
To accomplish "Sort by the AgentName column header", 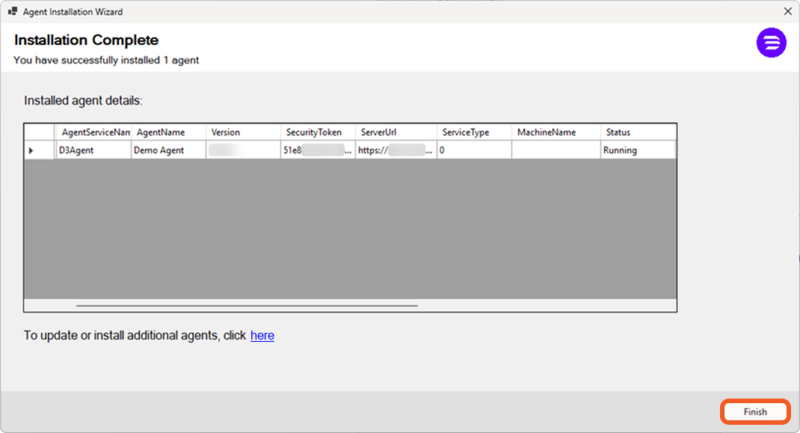I will tap(168, 132).
